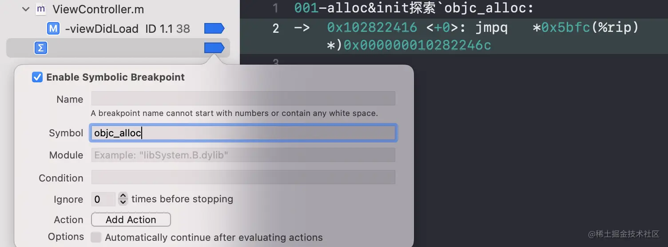The height and width of the screenshot is (247, 668).
Task: Click the sigma symbolic breakpoint icon
Action: pos(41,48)
